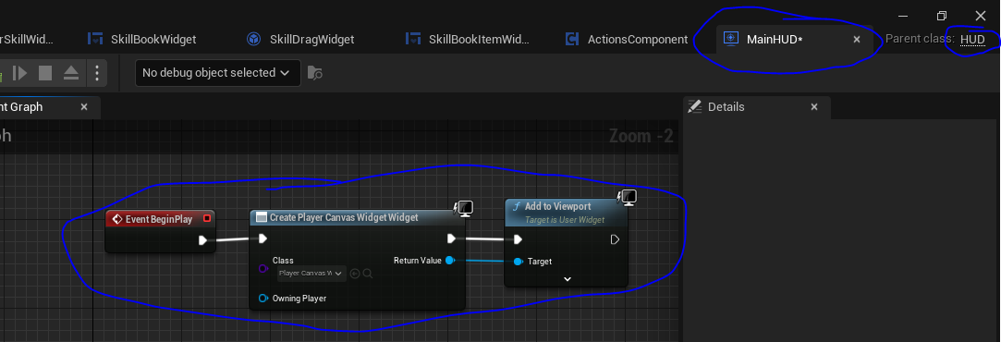
Task: Open the SkillDragWidget tab
Action: pos(300,40)
